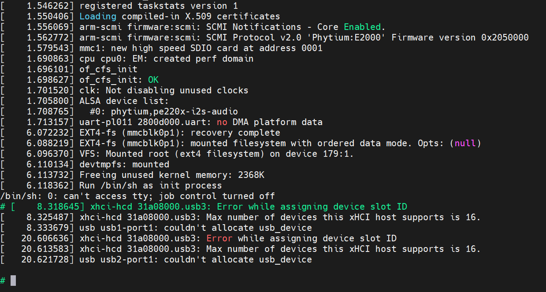The image size is (546, 292).
Task: Click the terminal cursor block at prompt
Action: [x=13, y=280]
